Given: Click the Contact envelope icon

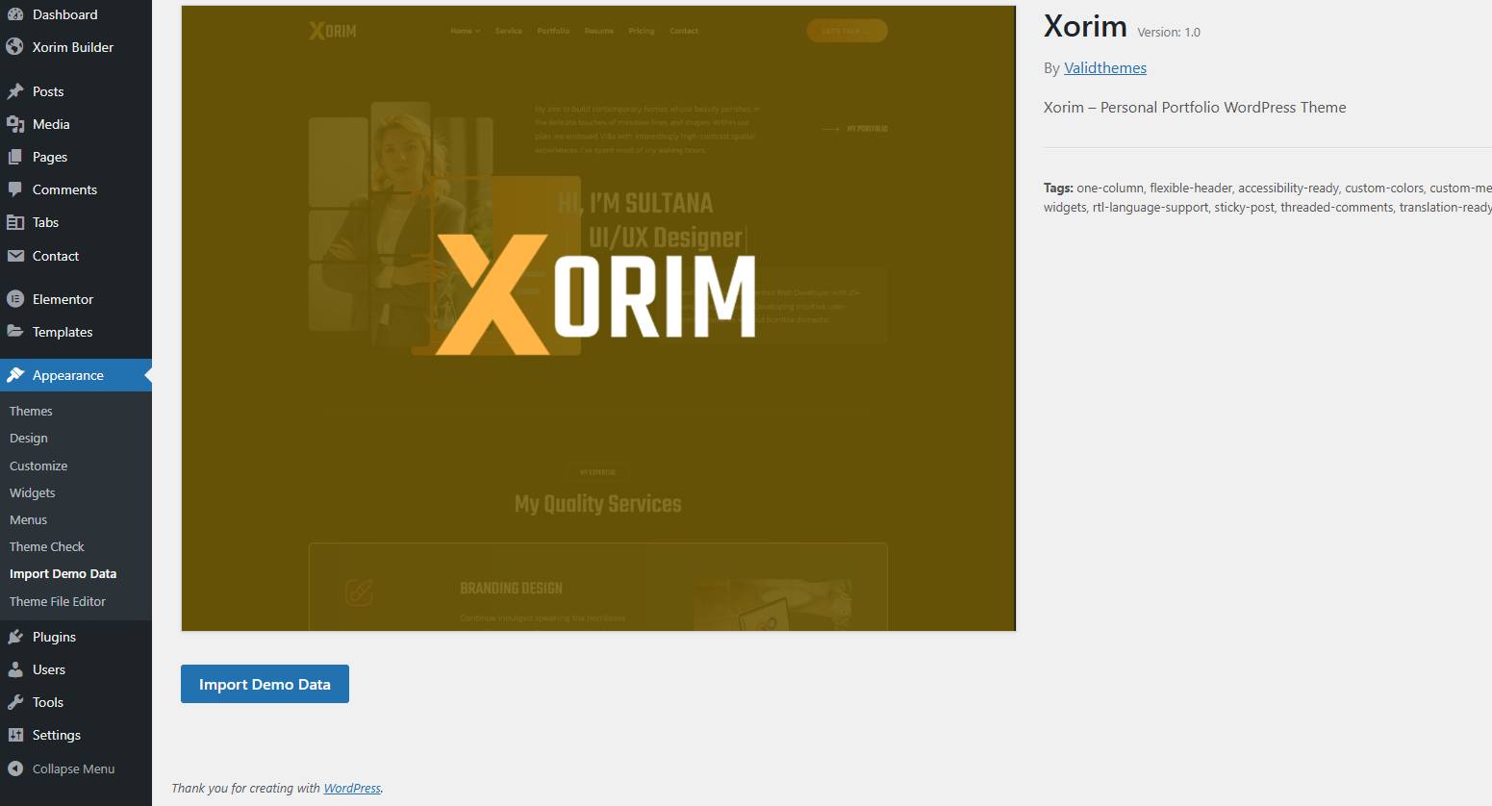Looking at the screenshot, I should click(x=15, y=256).
